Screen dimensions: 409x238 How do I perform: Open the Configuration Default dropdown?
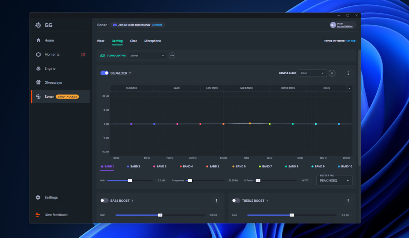147,55
